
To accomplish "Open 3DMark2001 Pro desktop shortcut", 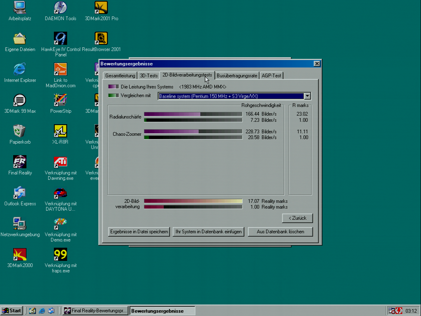I will (x=101, y=8).
